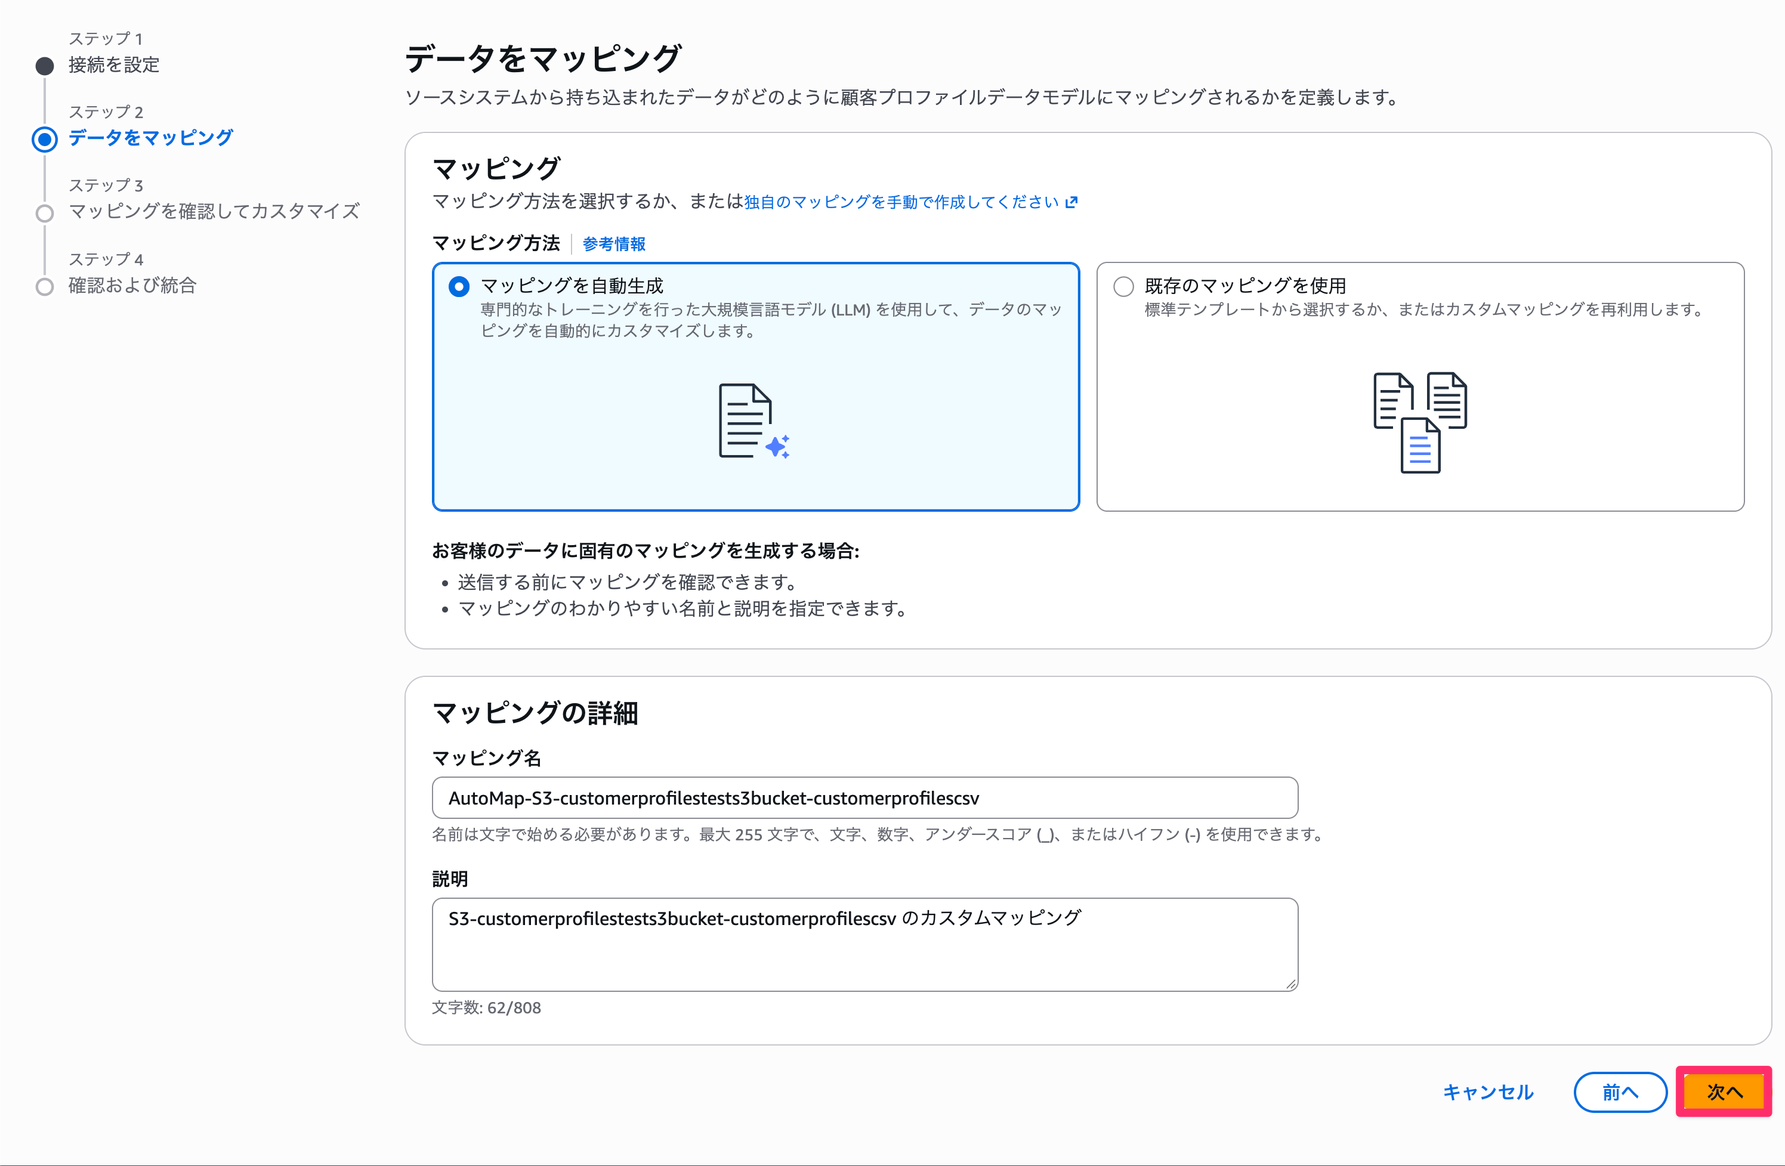This screenshot has width=1785, height=1166.
Task: Click the 名前は文字で始める必要があります hint text
Action: click(878, 834)
